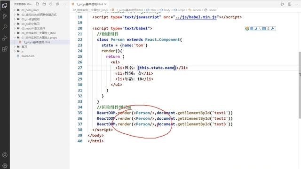The height and width of the screenshot is (169, 301).
Task: Open the Accounts menu icon
Action: click(x=5, y=155)
